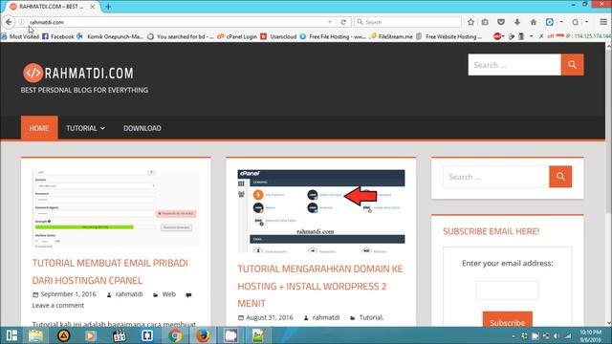Open the Free Website Hosting bookmark
This screenshot has height=344, width=612.
coord(449,36)
